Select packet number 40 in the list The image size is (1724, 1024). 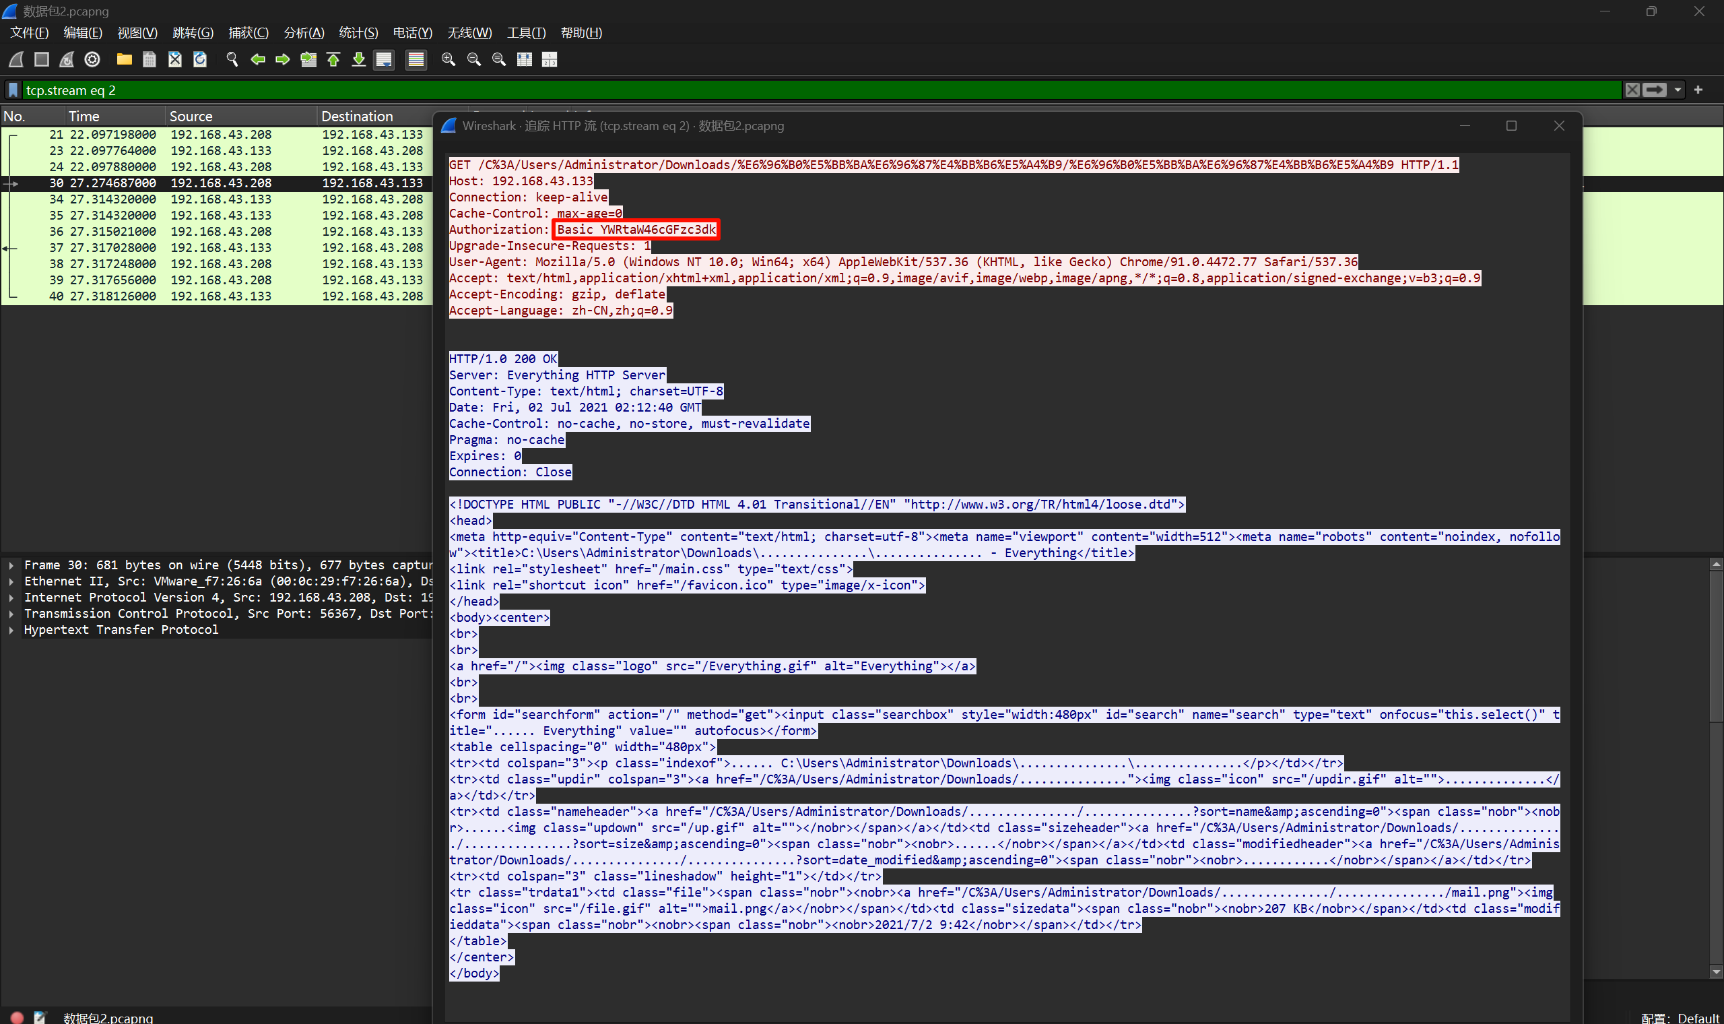[217, 296]
